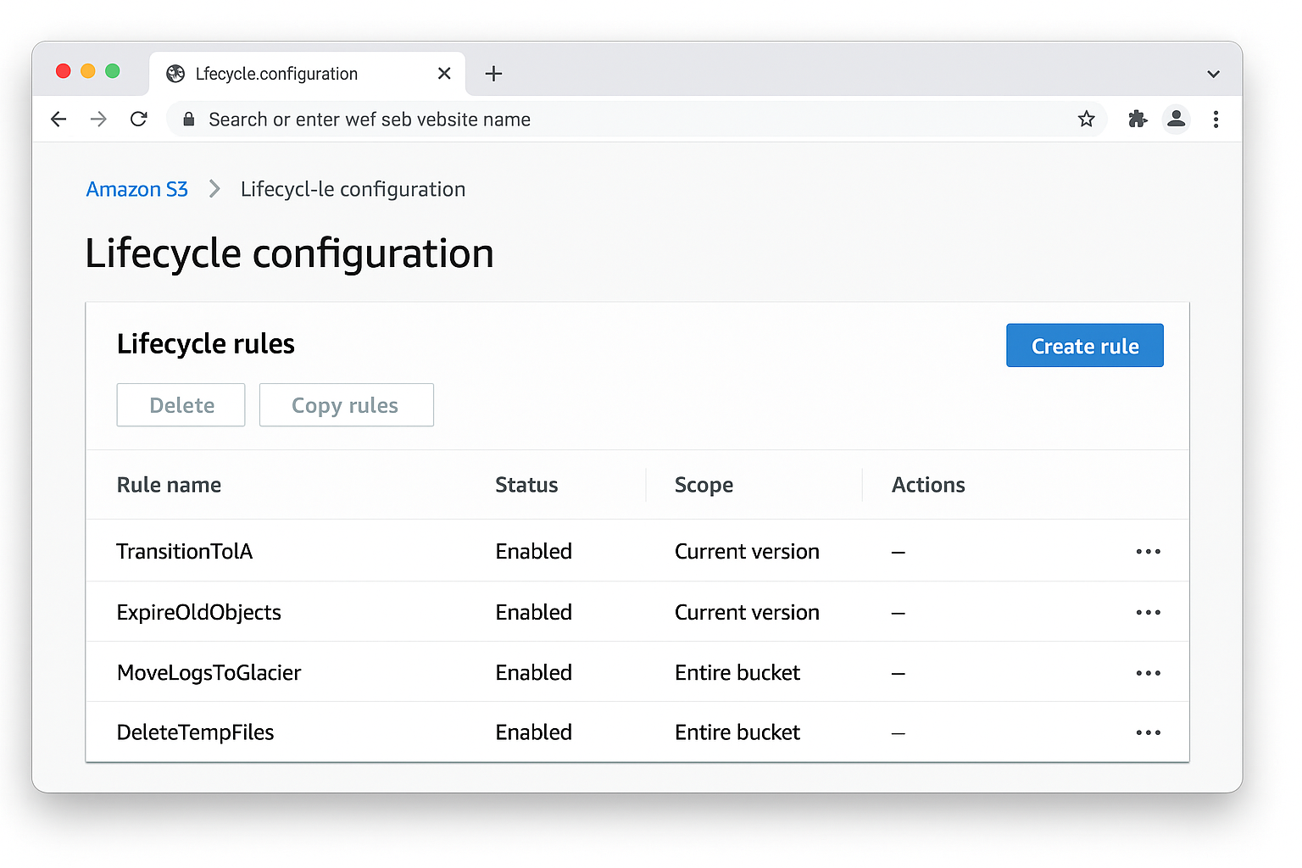Open the browser three-dot settings menu
Screen dimensions: 1302x868
coord(1216,120)
